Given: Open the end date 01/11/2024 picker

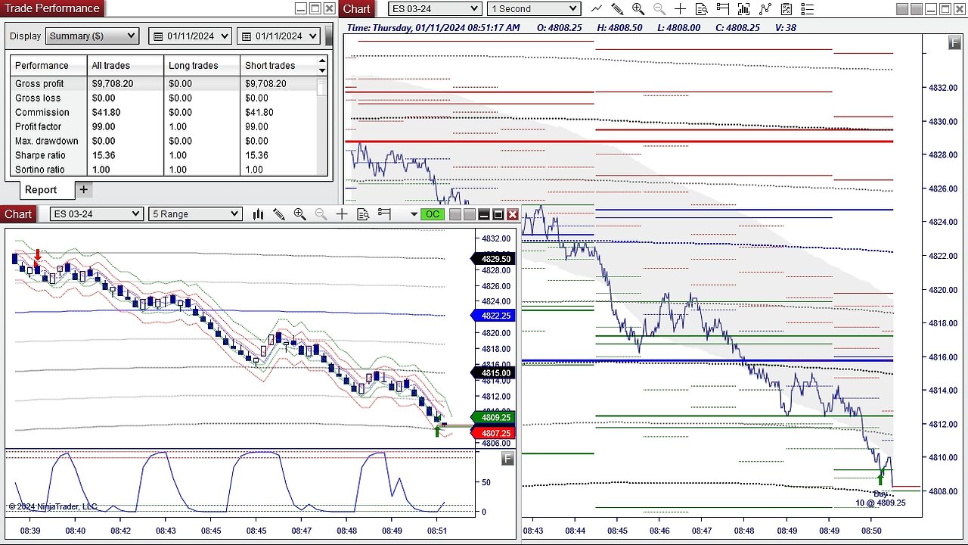Looking at the screenshot, I should pyautogui.click(x=278, y=36).
